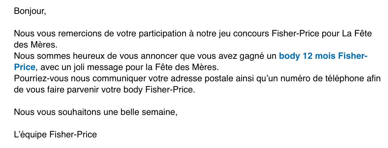The height and width of the screenshot is (148, 388).
Task: Click the "Nous vous souhaitons une belle semaine" line
Action: pyautogui.click(x=96, y=113)
